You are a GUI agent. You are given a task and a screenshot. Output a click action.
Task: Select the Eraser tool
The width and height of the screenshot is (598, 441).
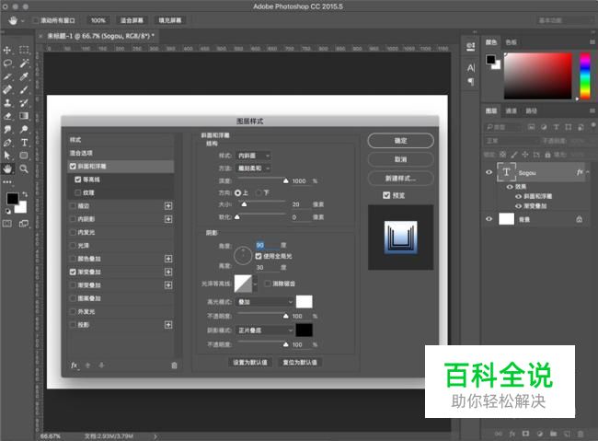pyautogui.click(x=7, y=116)
